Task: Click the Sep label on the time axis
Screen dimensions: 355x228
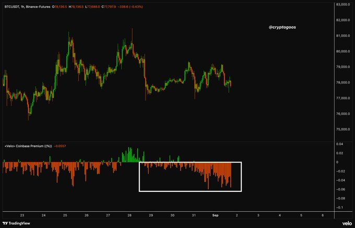Action: pos(215,215)
